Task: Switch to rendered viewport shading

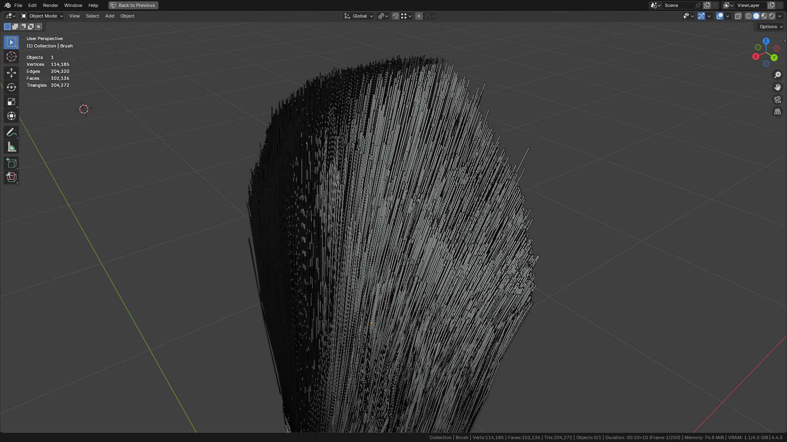Action: coord(772,16)
